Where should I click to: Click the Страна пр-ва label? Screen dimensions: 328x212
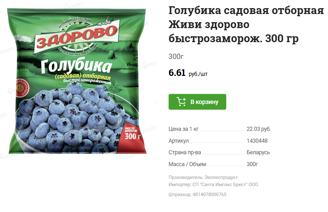(x=185, y=152)
